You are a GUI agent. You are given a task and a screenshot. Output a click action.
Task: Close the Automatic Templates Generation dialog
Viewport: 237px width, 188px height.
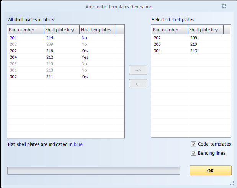(223, 6)
